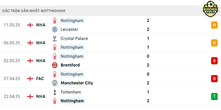Open the Crystal Palace team link

click(x=74, y=38)
